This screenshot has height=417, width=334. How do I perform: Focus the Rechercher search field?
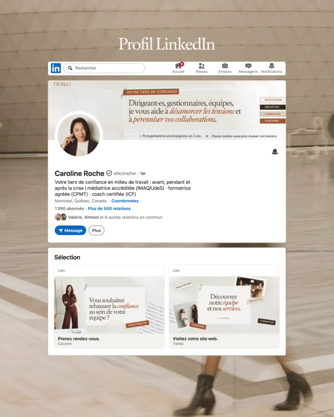tap(104, 68)
